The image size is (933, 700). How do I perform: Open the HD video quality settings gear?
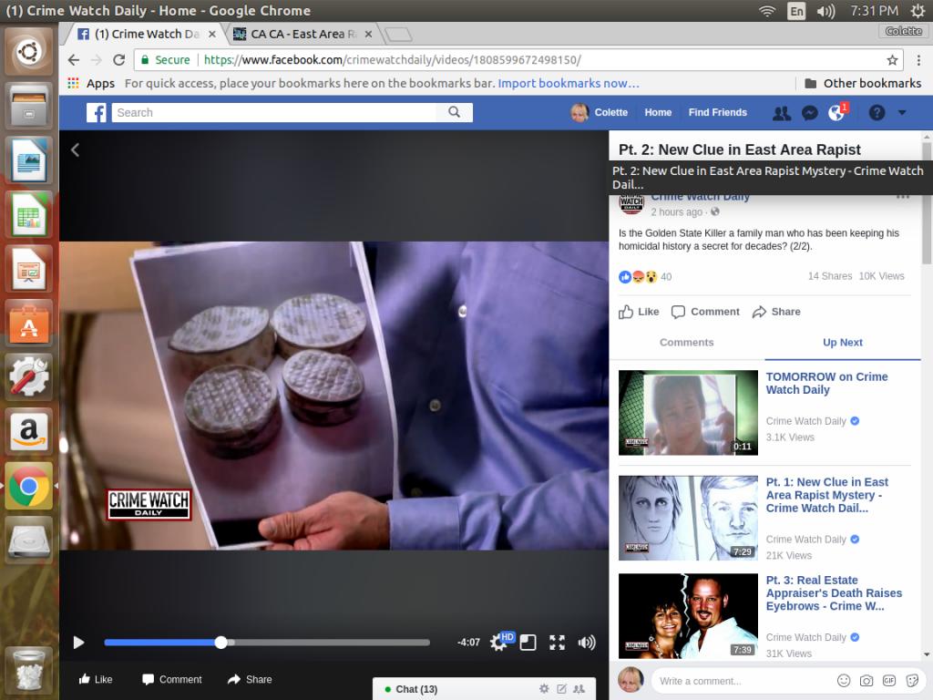pyautogui.click(x=498, y=643)
